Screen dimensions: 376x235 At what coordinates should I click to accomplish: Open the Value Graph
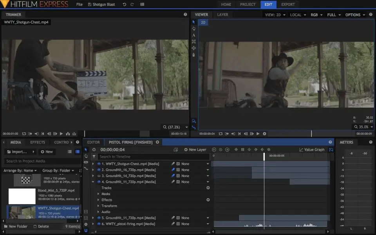312,150
